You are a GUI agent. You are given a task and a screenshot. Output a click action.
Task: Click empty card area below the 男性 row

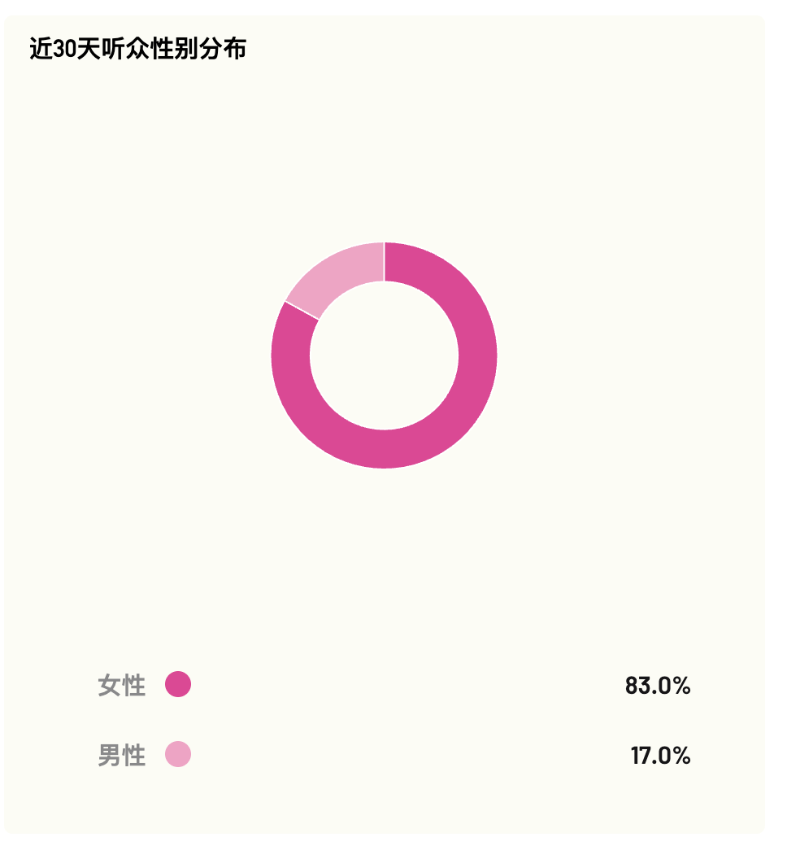click(x=384, y=804)
